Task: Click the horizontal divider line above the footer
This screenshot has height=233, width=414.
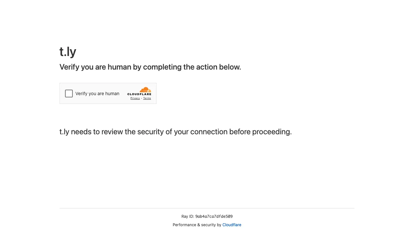Action: pos(207,208)
